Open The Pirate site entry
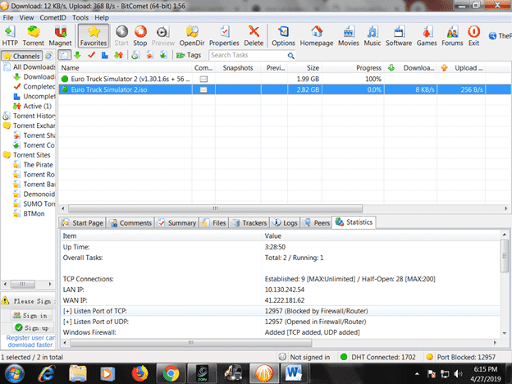The image size is (512, 384). (33, 165)
